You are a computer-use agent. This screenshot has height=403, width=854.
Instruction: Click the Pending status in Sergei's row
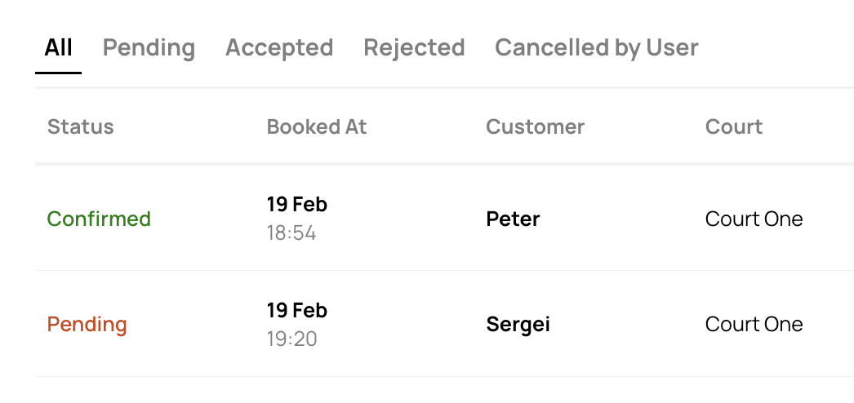[87, 325]
